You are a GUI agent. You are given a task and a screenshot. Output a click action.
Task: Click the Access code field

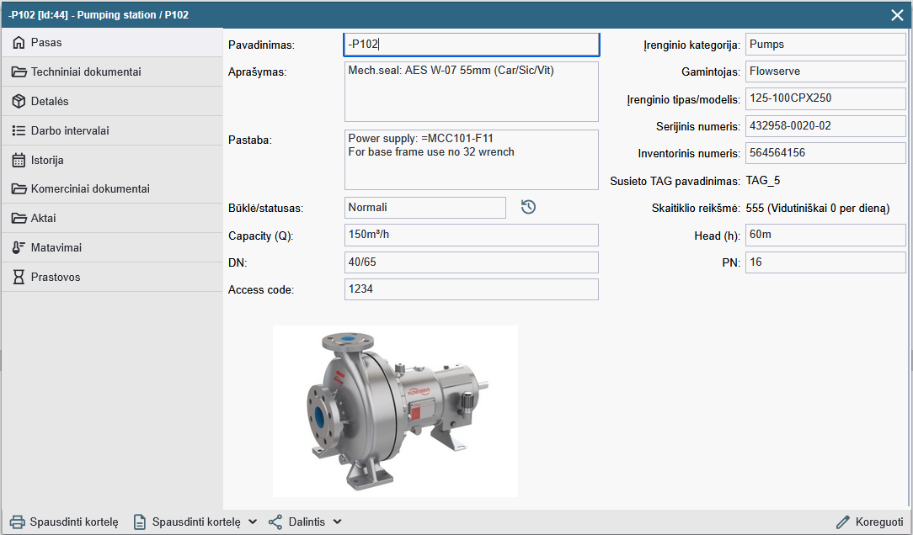[x=472, y=289]
